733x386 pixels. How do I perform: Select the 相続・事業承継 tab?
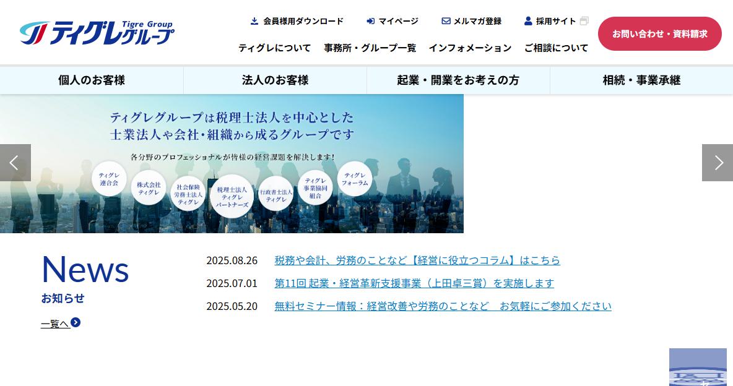point(641,80)
